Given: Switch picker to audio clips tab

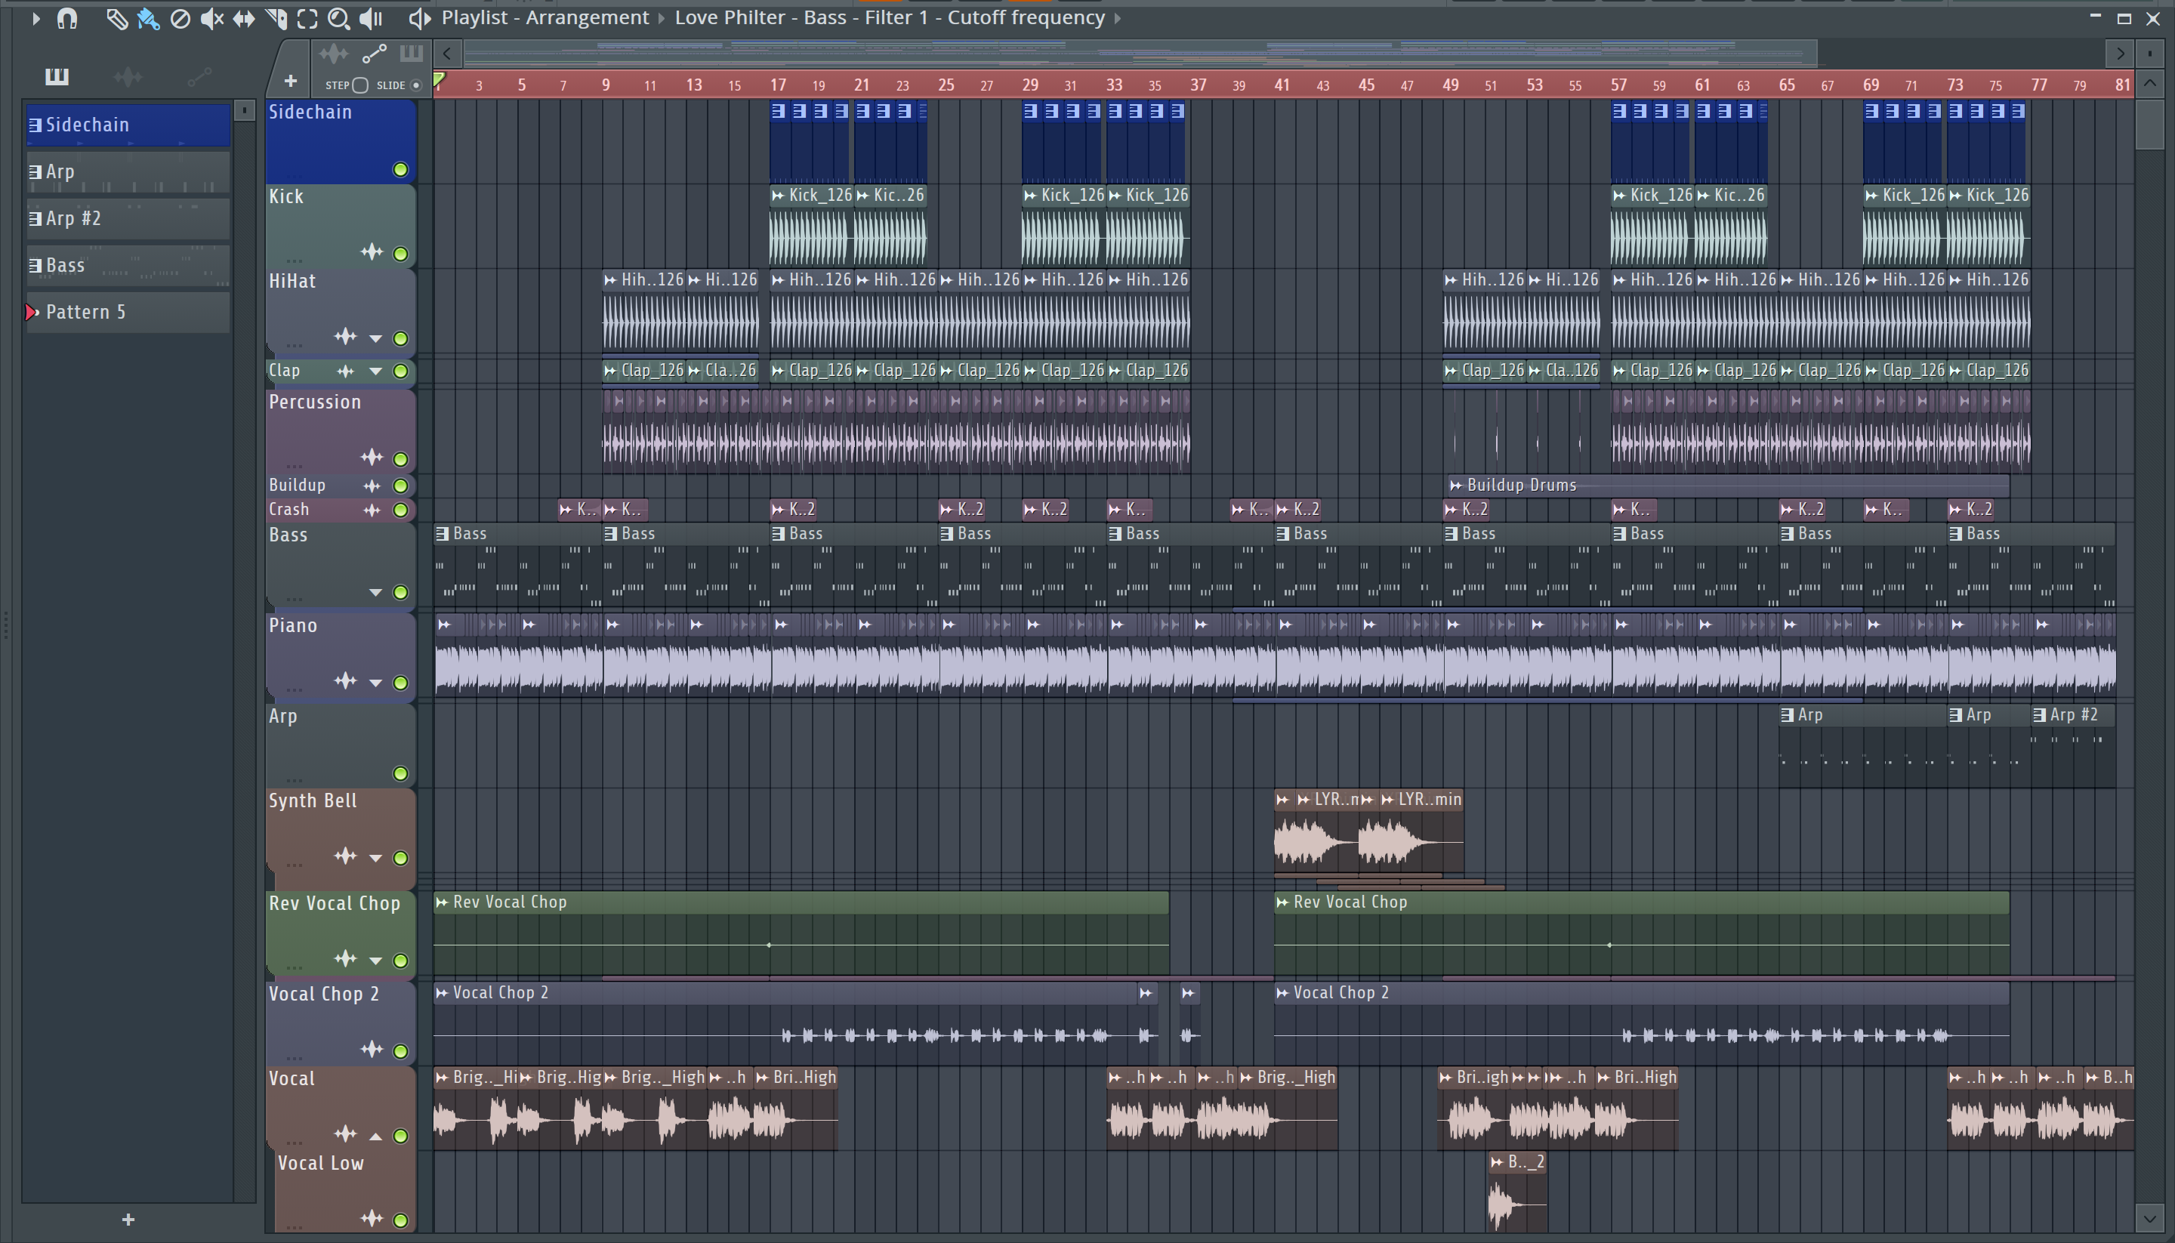Looking at the screenshot, I should (128, 77).
